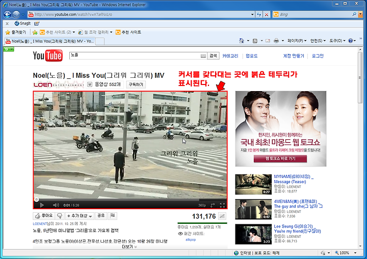Open the 업로드 upload link

coord(252,56)
